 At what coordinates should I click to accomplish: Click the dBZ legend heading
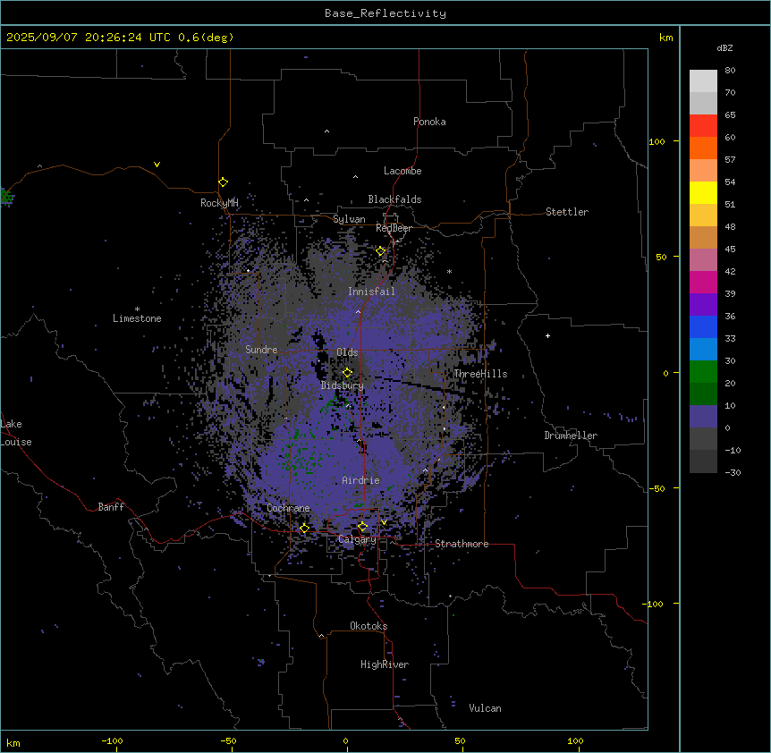click(x=724, y=47)
